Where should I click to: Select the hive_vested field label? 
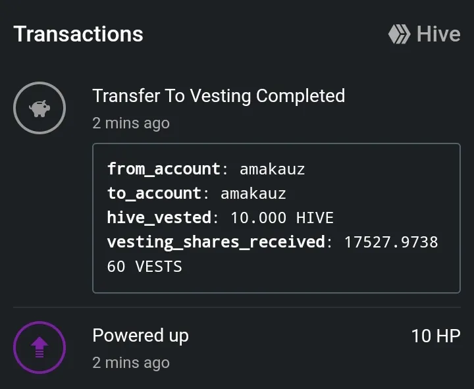(159, 218)
